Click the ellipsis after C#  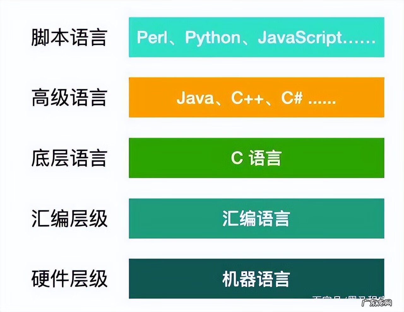pos(322,101)
